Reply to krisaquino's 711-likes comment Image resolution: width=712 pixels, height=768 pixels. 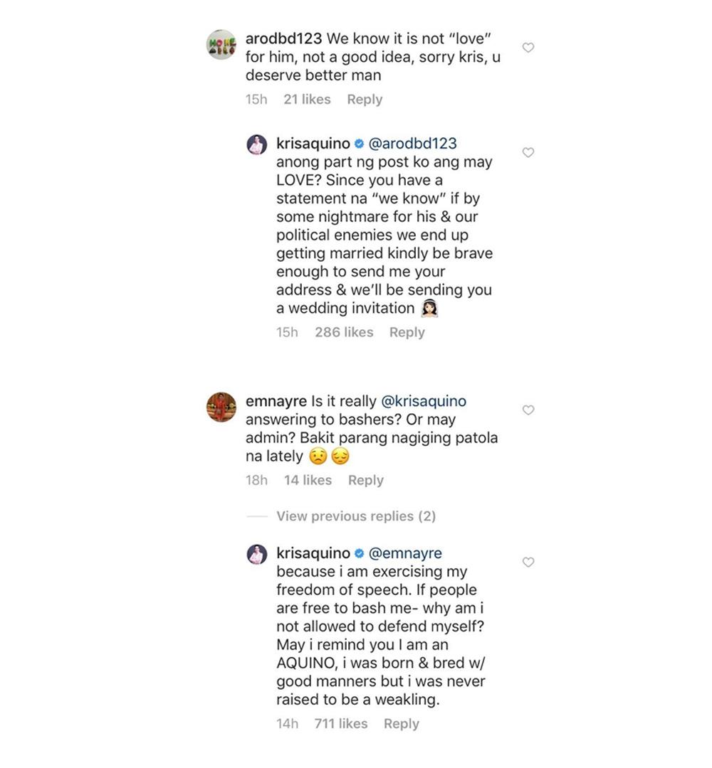click(x=401, y=723)
